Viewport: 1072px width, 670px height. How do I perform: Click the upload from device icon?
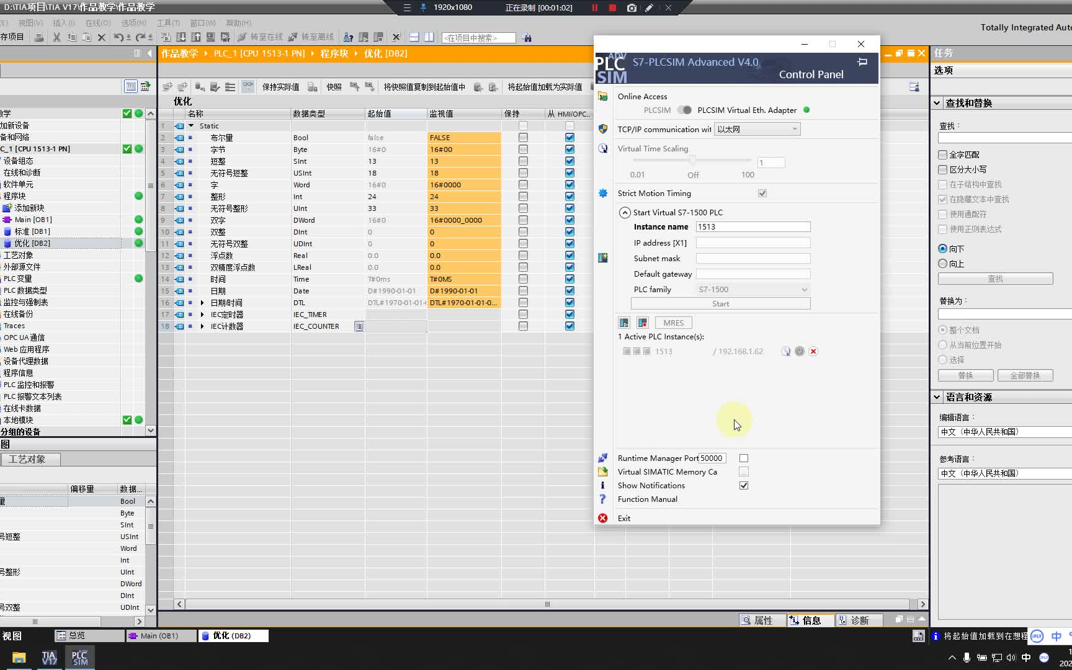(196, 37)
